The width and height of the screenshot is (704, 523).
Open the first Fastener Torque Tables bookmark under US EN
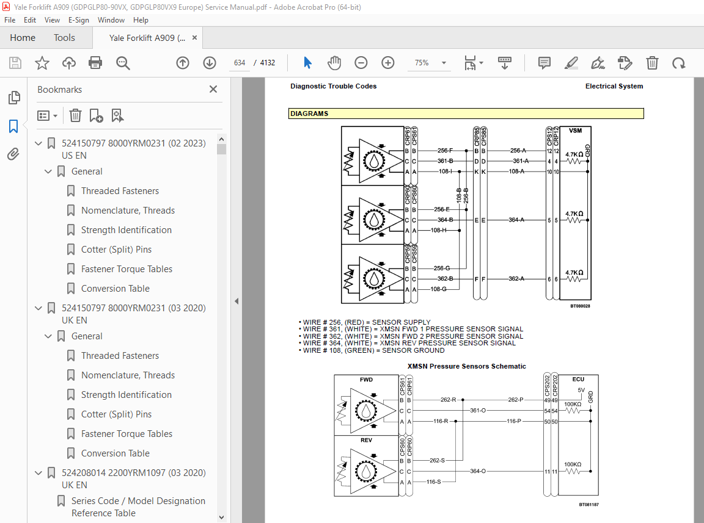click(x=127, y=269)
